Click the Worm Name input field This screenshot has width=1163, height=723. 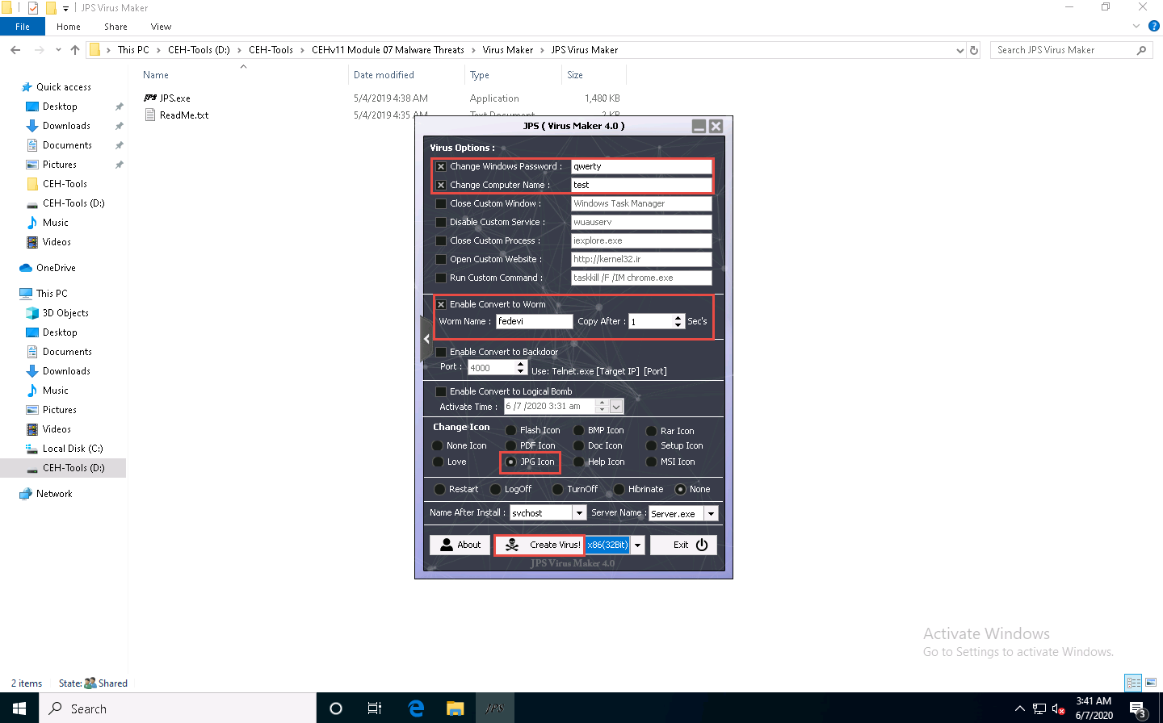pyautogui.click(x=534, y=322)
